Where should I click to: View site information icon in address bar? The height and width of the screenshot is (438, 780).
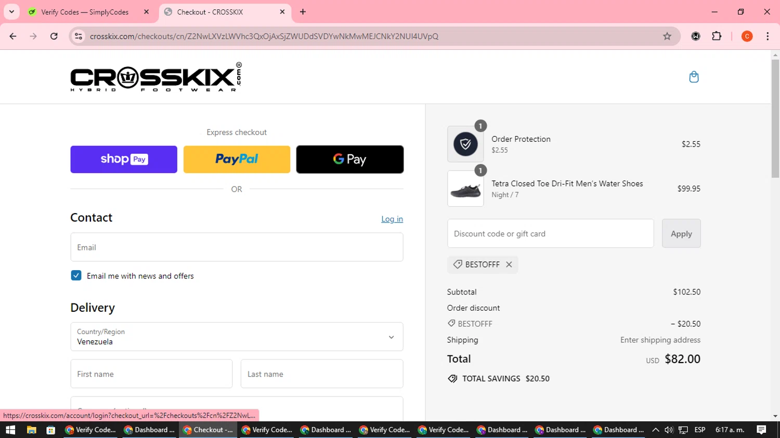(x=79, y=36)
